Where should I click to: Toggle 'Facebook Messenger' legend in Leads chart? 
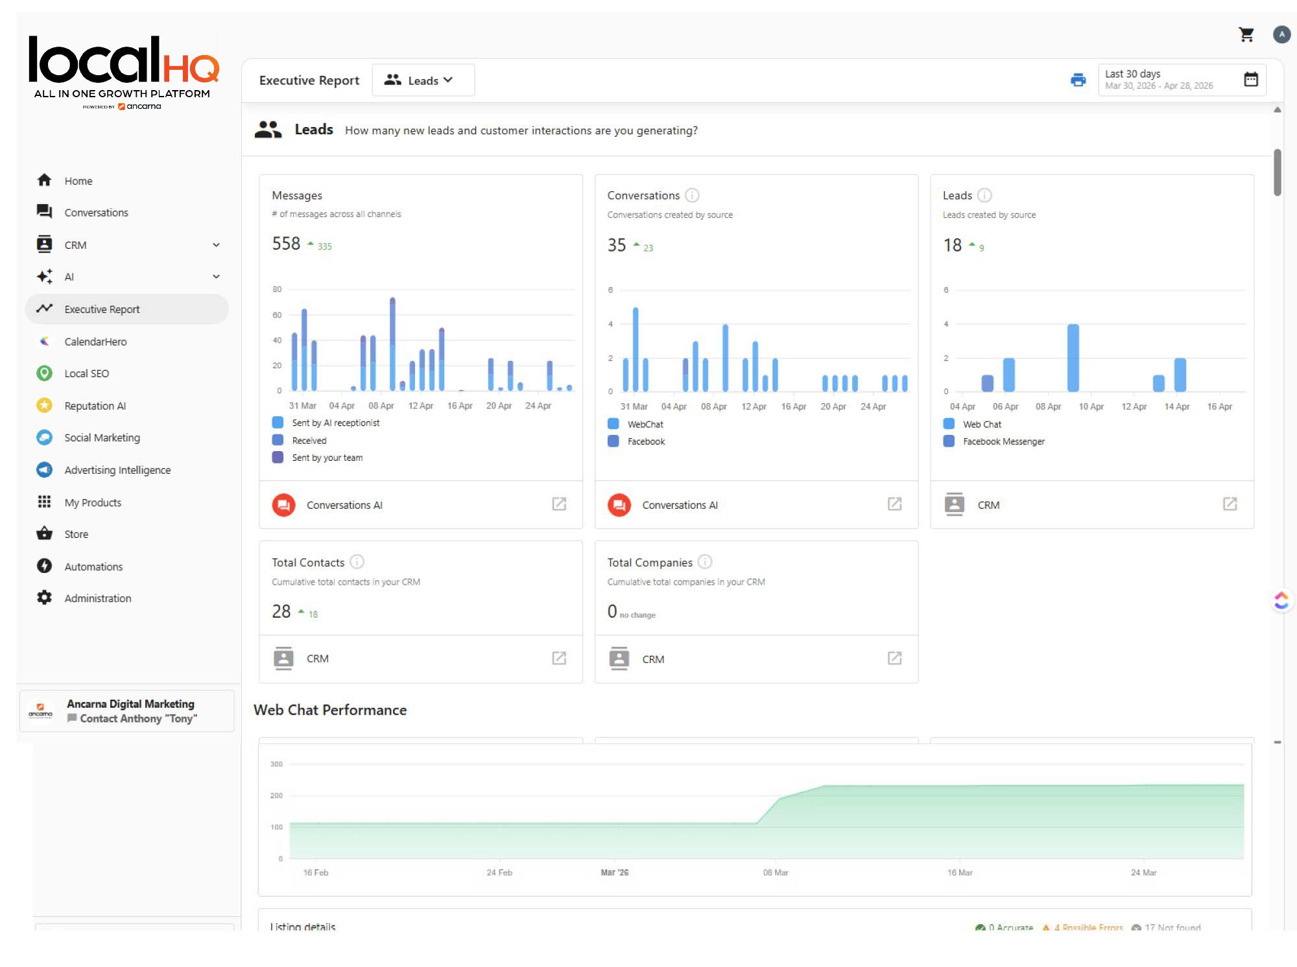point(994,441)
